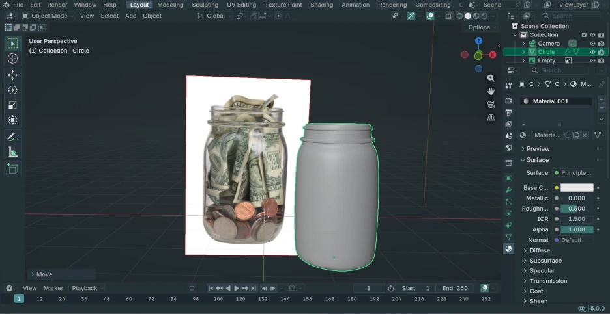The width and height of the screenshot is (610, 314).
Task: Switch to the UV Editing workspace
Action: [x=242, y=5]
